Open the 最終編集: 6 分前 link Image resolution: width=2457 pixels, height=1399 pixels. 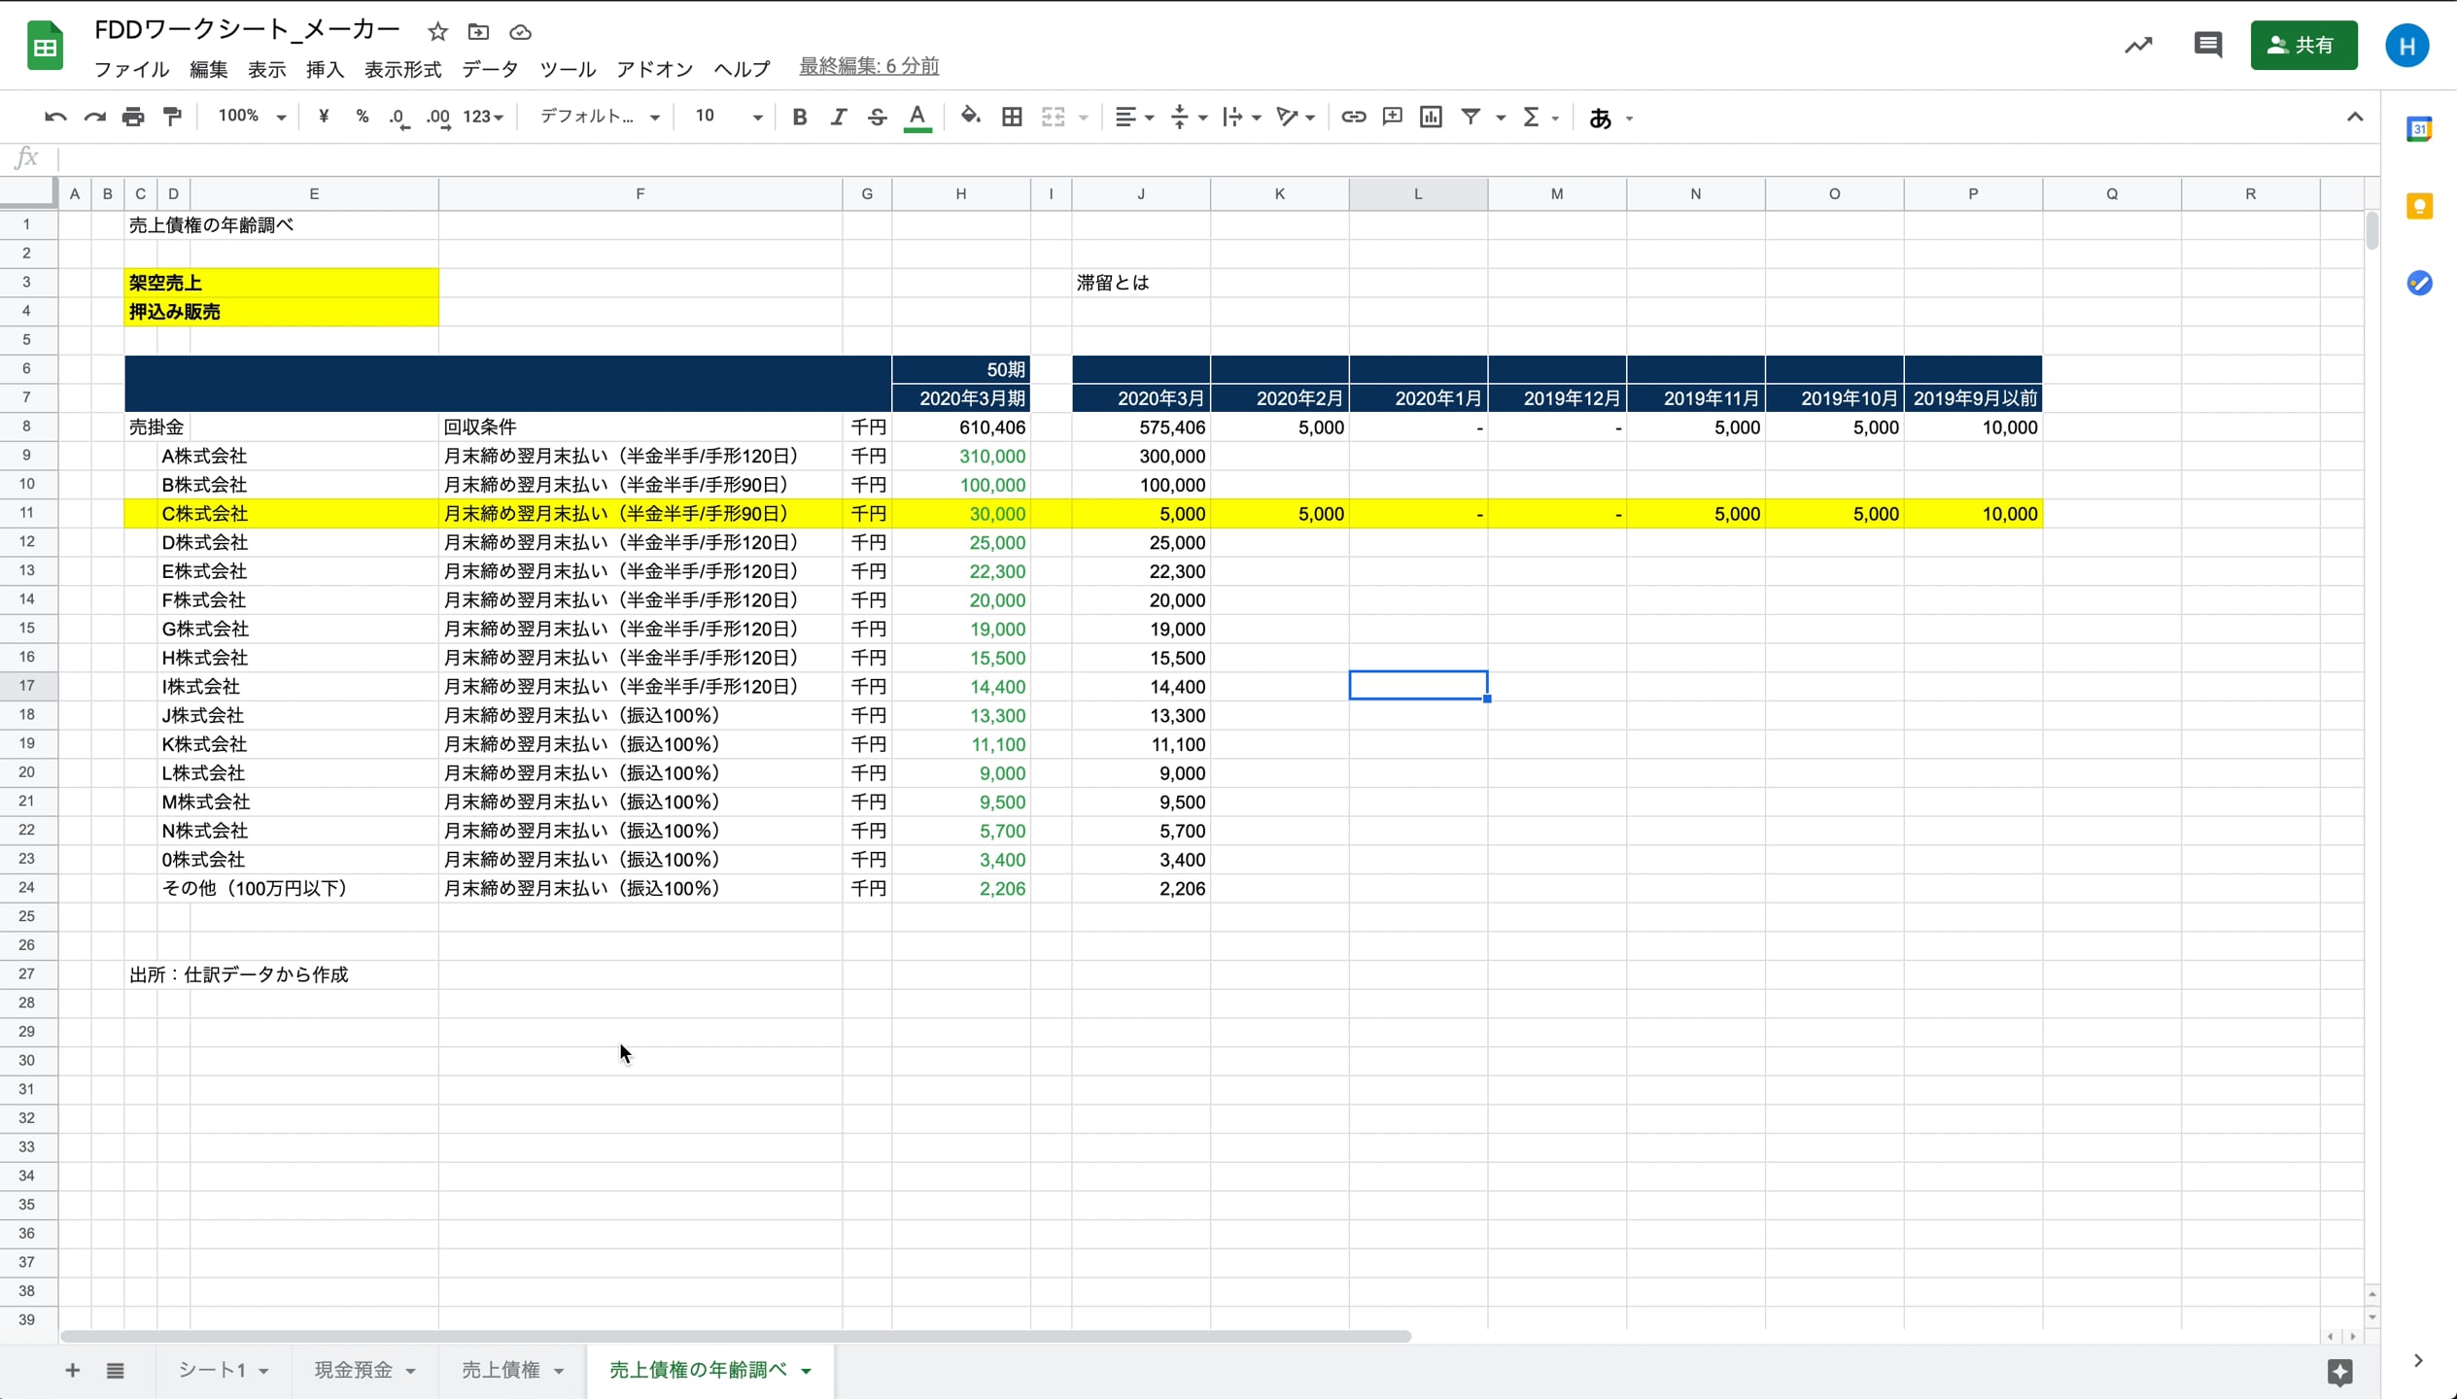coord(868,66)
